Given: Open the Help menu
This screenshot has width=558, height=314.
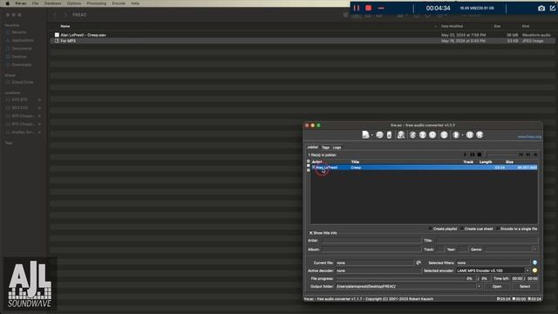Looking at the screenshot, I should 135,3.
